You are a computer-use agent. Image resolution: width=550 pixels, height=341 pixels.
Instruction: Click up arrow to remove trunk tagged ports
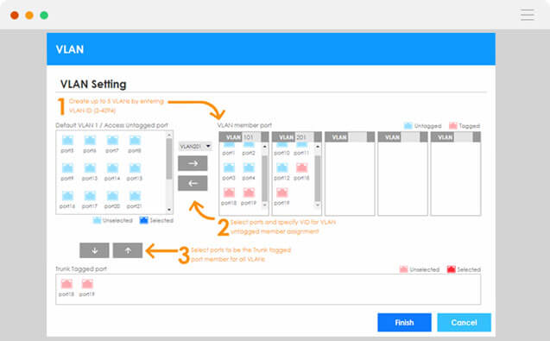pyautogui.click(x=128, y=250)
